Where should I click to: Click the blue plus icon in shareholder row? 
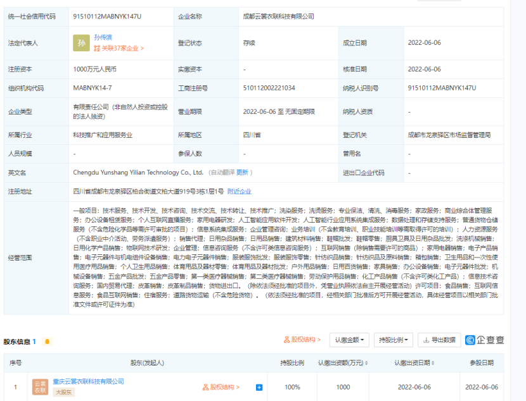click(x=259, y=387)
